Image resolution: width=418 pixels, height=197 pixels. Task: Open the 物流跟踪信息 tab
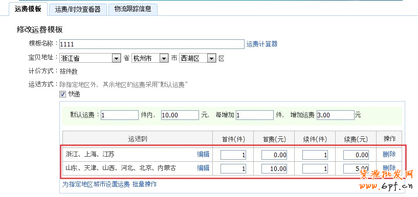[133, 9]
